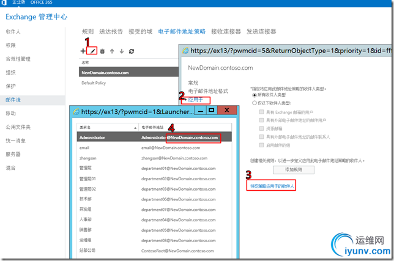Close the recipient preview popup window
Screen dimensions: 394x261
click(227, 111)
